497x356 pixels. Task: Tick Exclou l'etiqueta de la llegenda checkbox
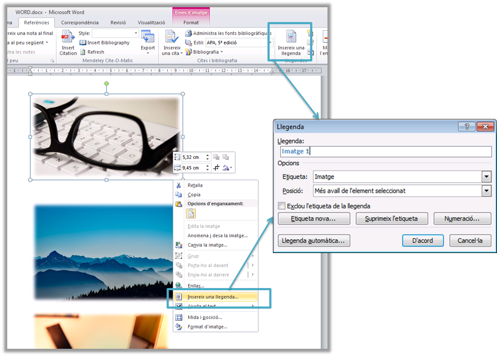pos(282,206)
